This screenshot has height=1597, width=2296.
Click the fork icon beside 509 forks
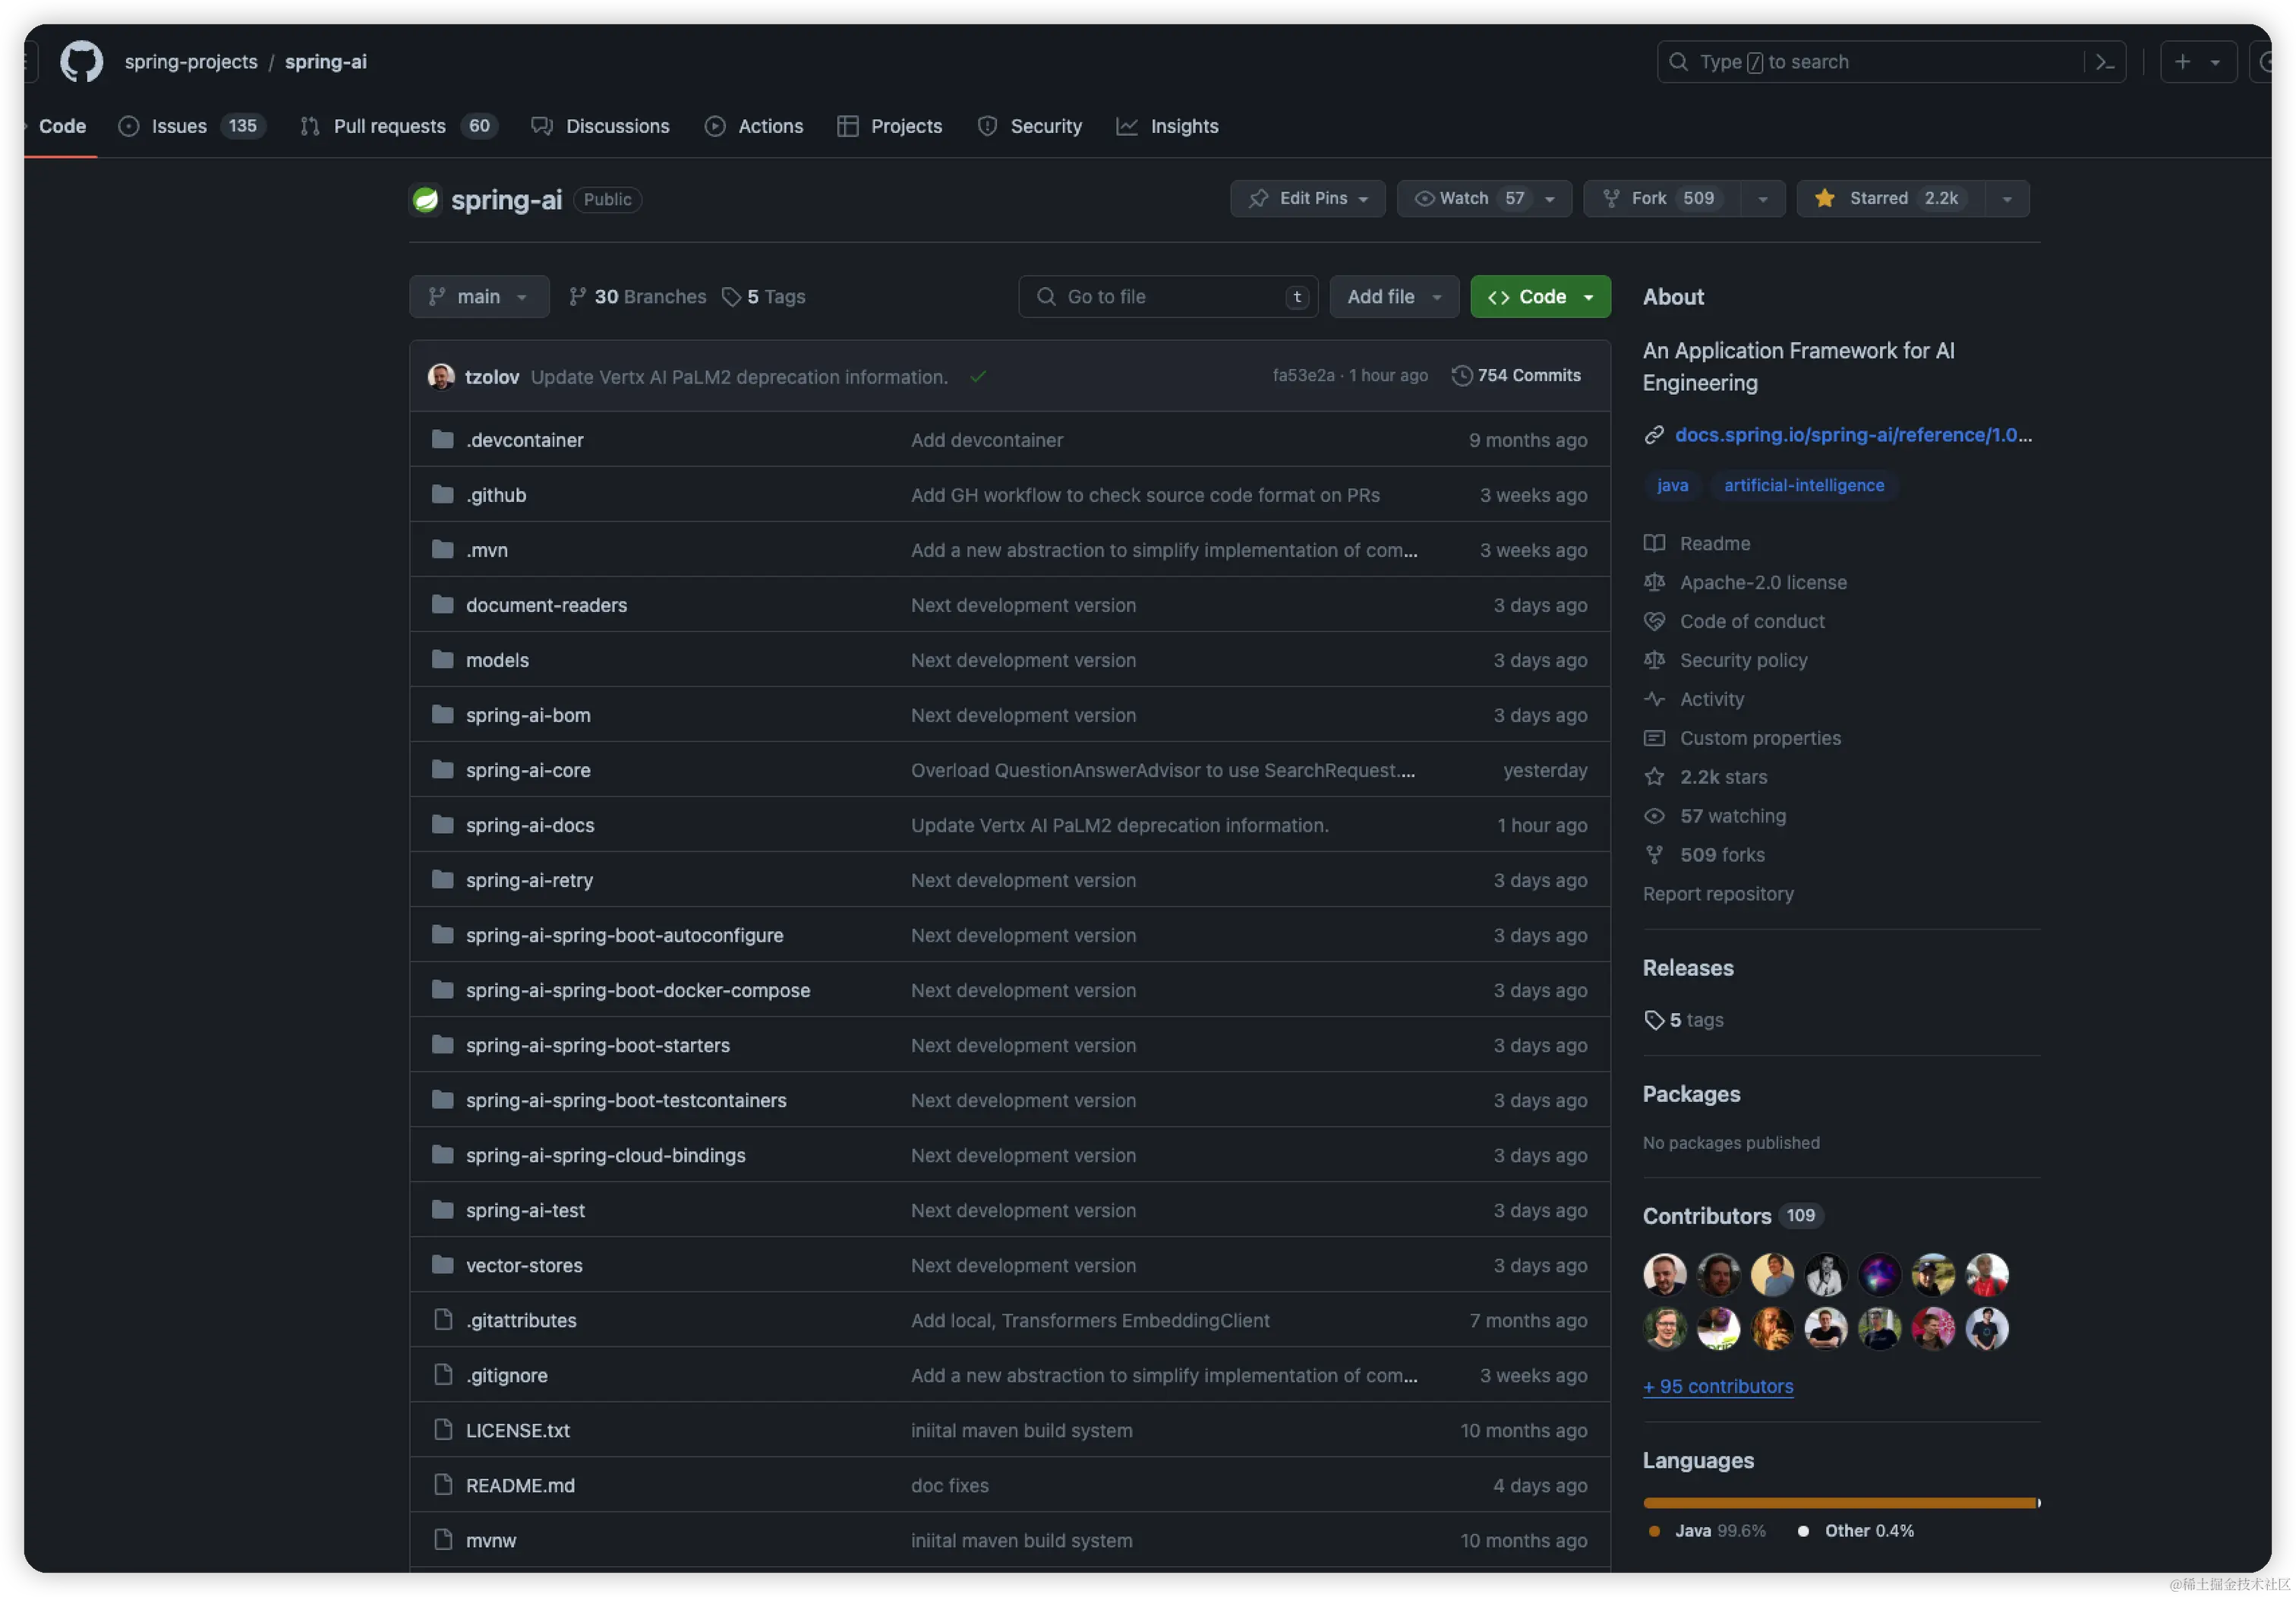point(1654,855)
